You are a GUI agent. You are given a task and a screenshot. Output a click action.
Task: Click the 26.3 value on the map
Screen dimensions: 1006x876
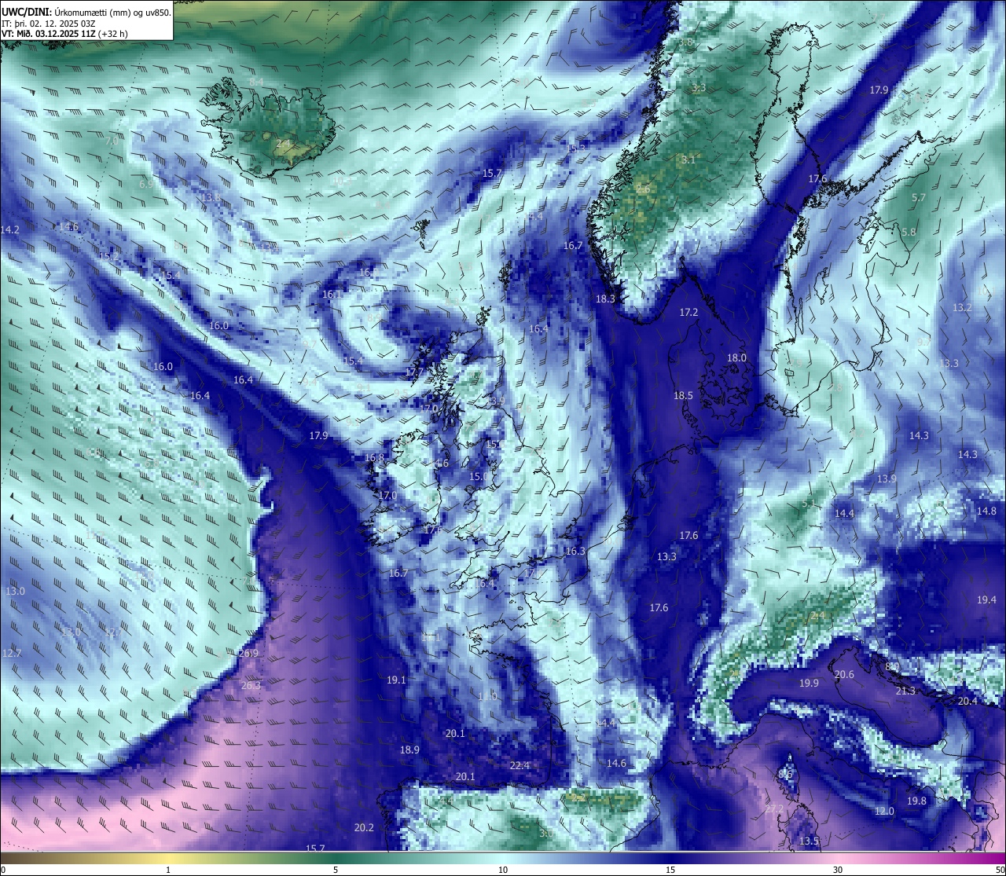(251, 686)
